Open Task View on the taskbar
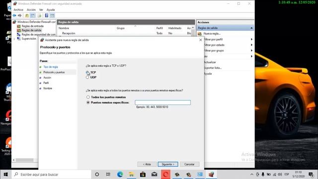This screenshot has height=179, width=318. (108, 175)
